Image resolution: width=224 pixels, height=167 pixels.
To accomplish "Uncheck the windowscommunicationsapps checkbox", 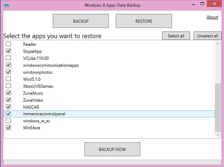I will (8, 65).
